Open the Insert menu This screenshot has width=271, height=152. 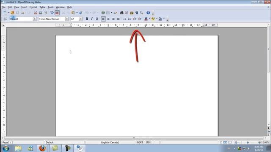[24, 7]
